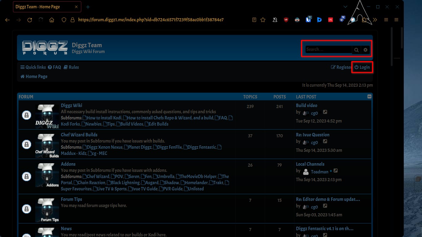Screen dimensions: 422x237
Task: Click the tracking protection shield icon
Action: tap(64, 20)
